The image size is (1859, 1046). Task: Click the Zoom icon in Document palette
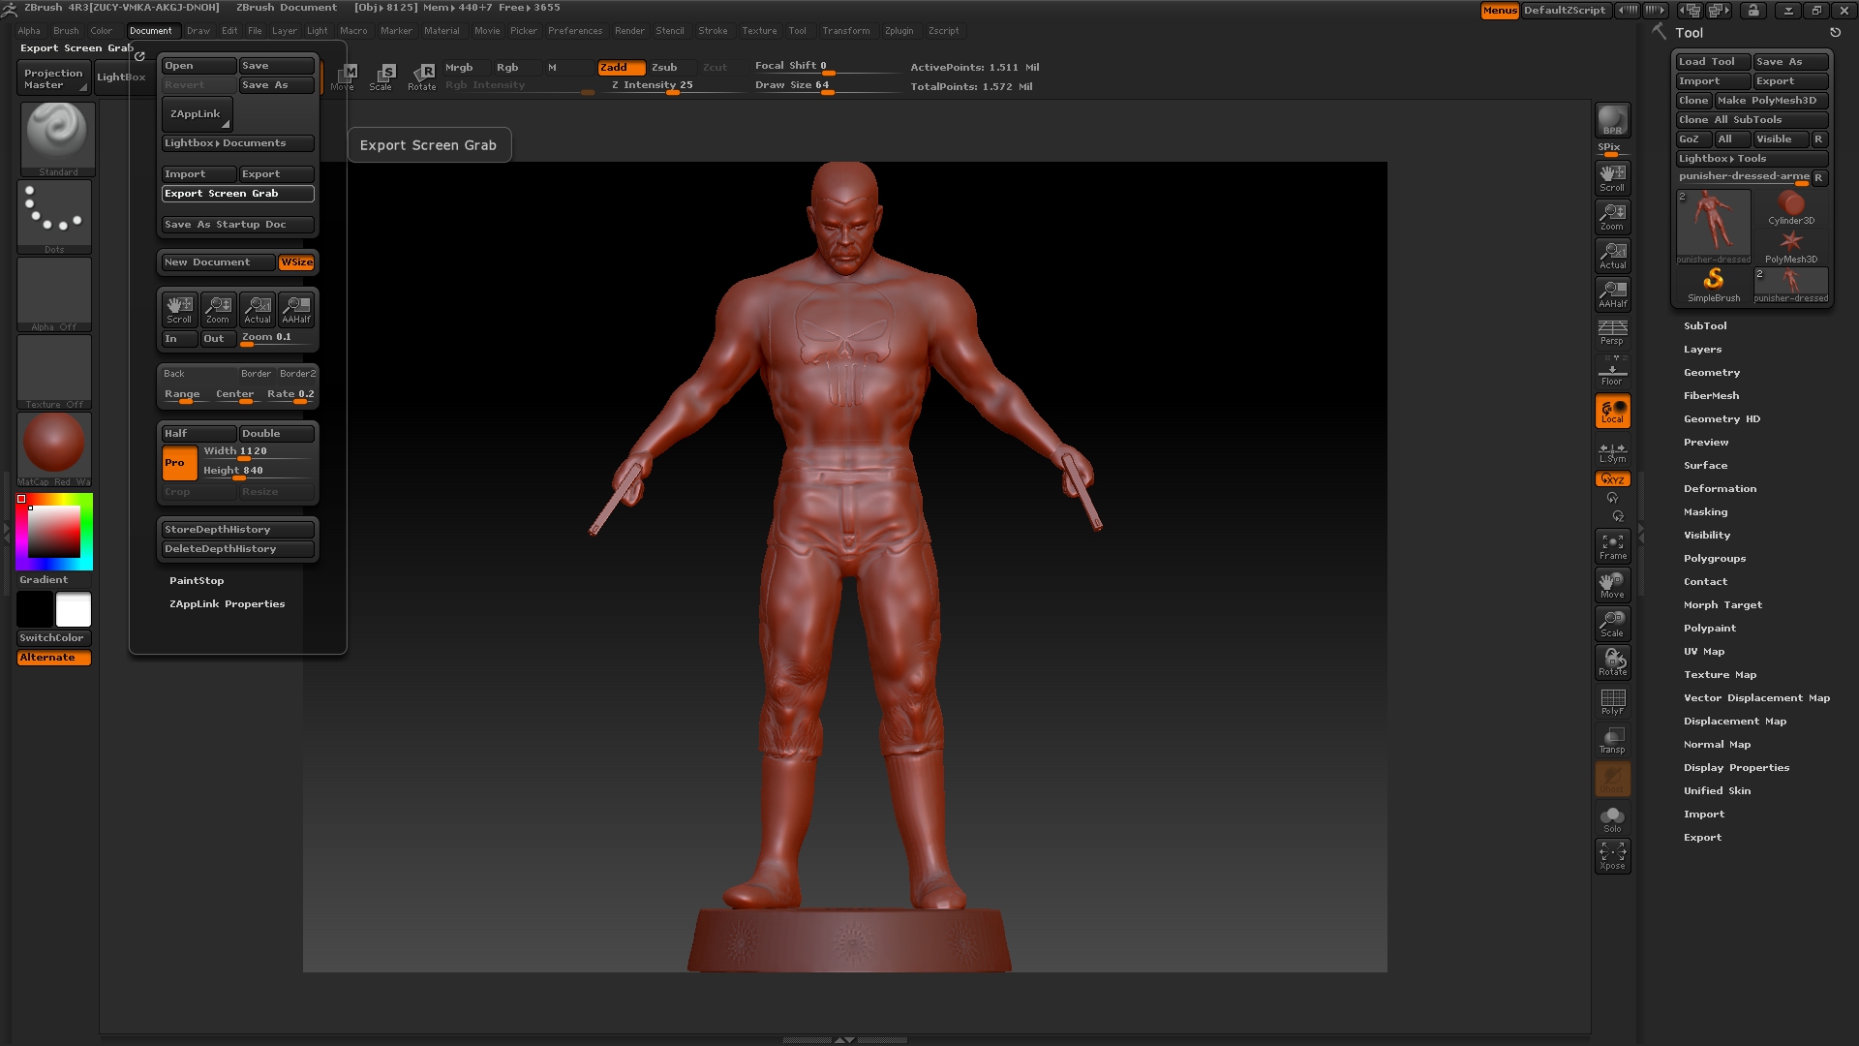coord(218,309)
